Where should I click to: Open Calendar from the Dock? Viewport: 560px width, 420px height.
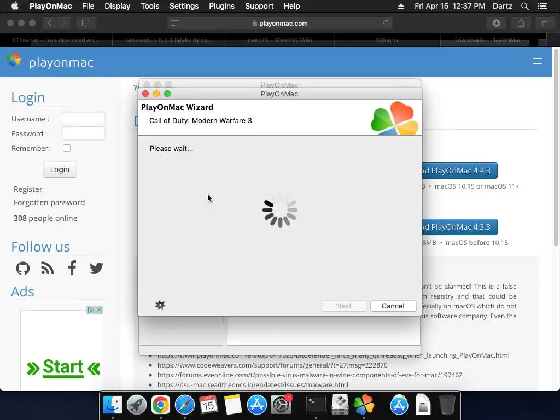208,405
